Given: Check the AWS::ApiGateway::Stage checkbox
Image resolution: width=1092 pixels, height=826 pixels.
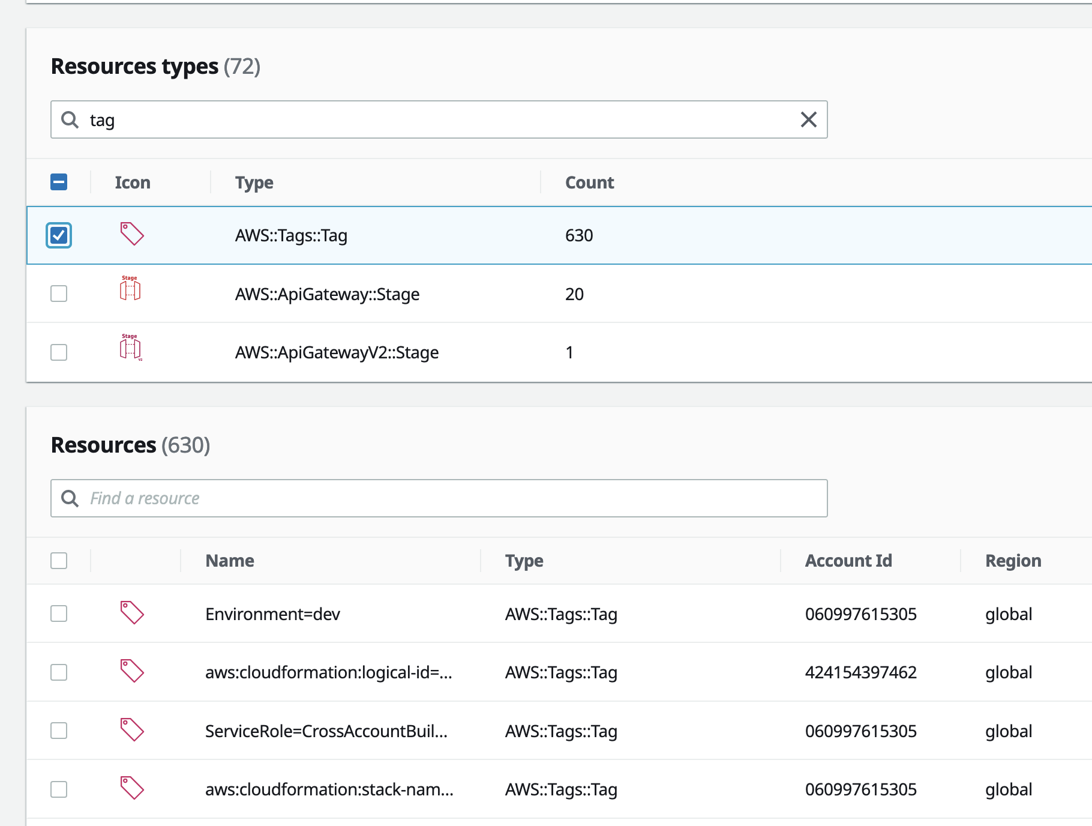Looking at the screenshot, I should [58, 294].
